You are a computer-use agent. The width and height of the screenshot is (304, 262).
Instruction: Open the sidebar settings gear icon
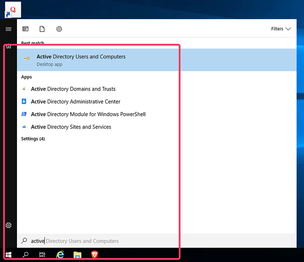point(8,225)
